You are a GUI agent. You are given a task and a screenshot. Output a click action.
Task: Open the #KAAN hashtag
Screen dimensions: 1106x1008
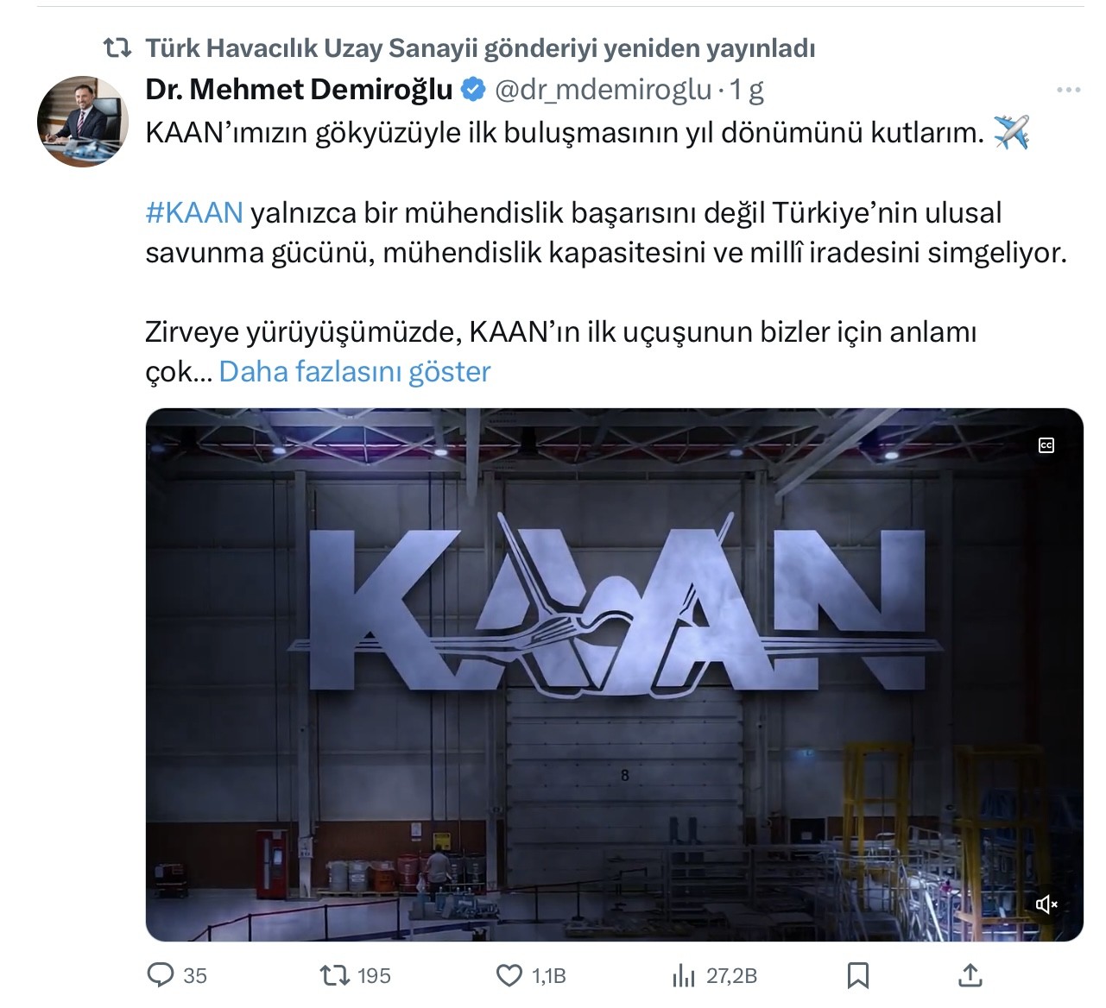click(194, 212)
